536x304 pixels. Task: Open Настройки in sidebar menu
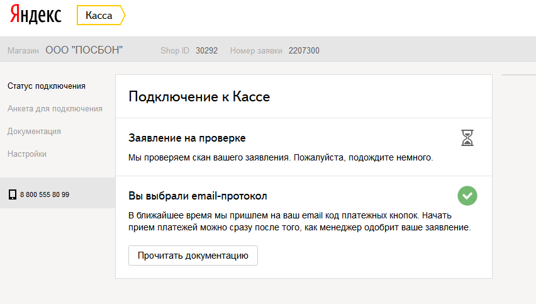click(27, 154)
